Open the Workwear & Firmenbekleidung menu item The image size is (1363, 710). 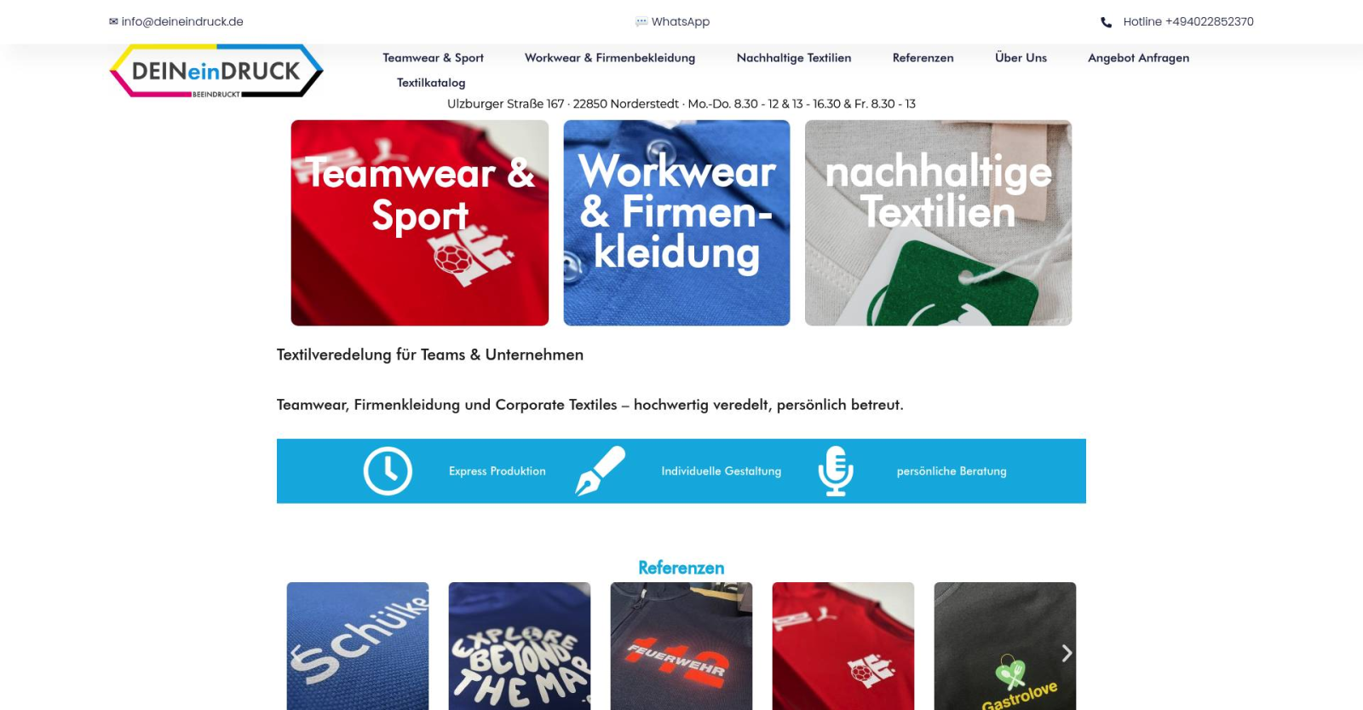610,58
